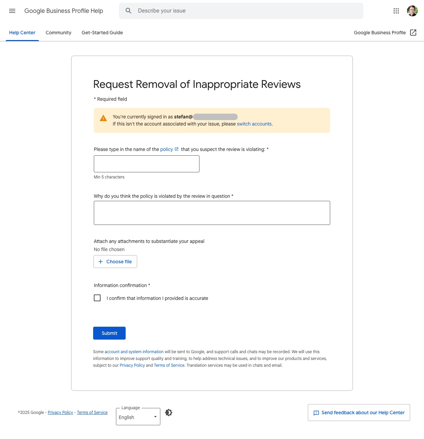Open Terms of Service link in disclaimer text
This screenshot has width=424, height=439.
tap(169, 365)
